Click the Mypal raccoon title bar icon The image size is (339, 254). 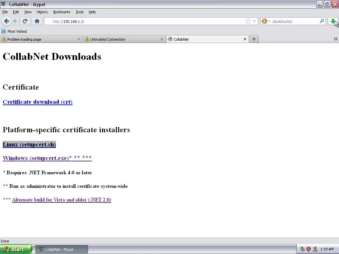click(3, 4)
